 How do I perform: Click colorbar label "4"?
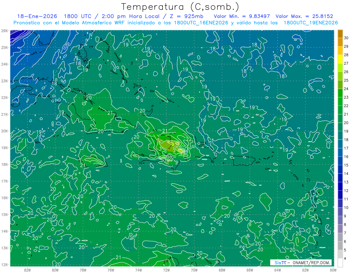(345, 259)
